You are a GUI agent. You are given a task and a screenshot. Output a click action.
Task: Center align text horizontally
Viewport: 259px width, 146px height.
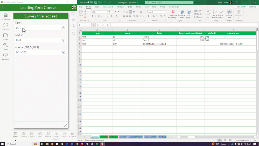[x=127, y=16]
